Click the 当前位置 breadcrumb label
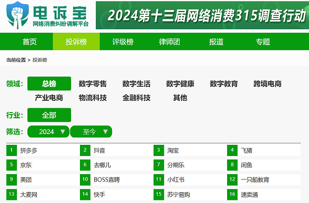The image size is (309, 203). pos(16,60)
